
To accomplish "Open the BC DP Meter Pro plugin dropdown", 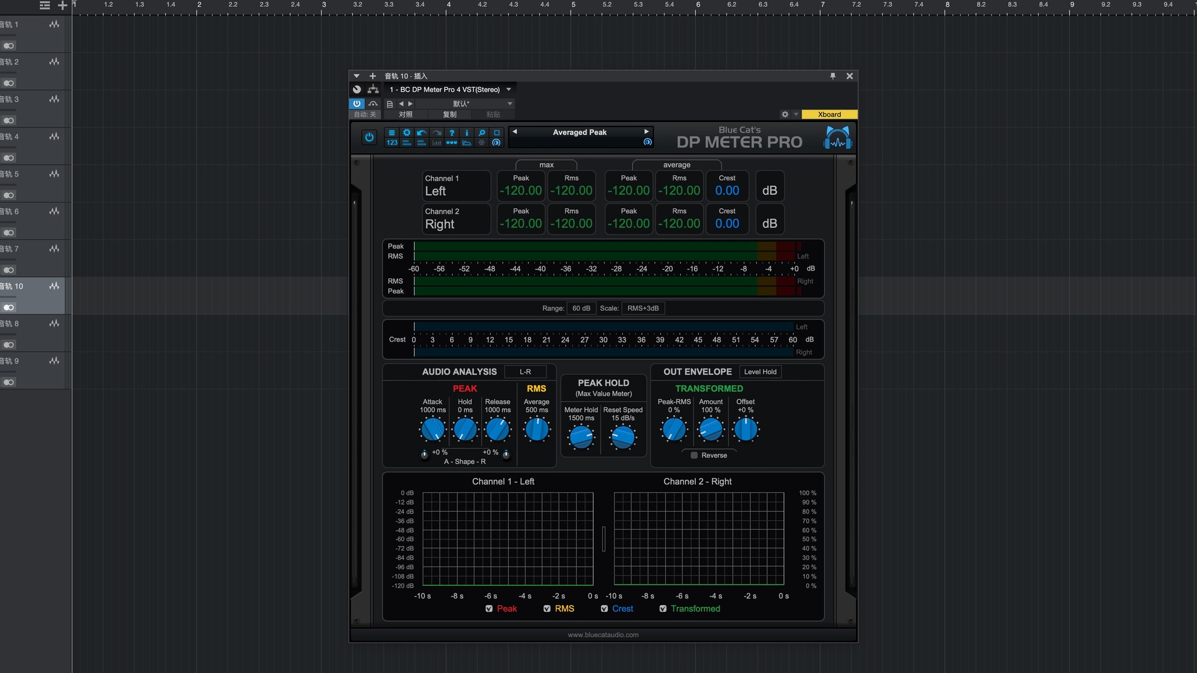I will click(x=509, y=90).
